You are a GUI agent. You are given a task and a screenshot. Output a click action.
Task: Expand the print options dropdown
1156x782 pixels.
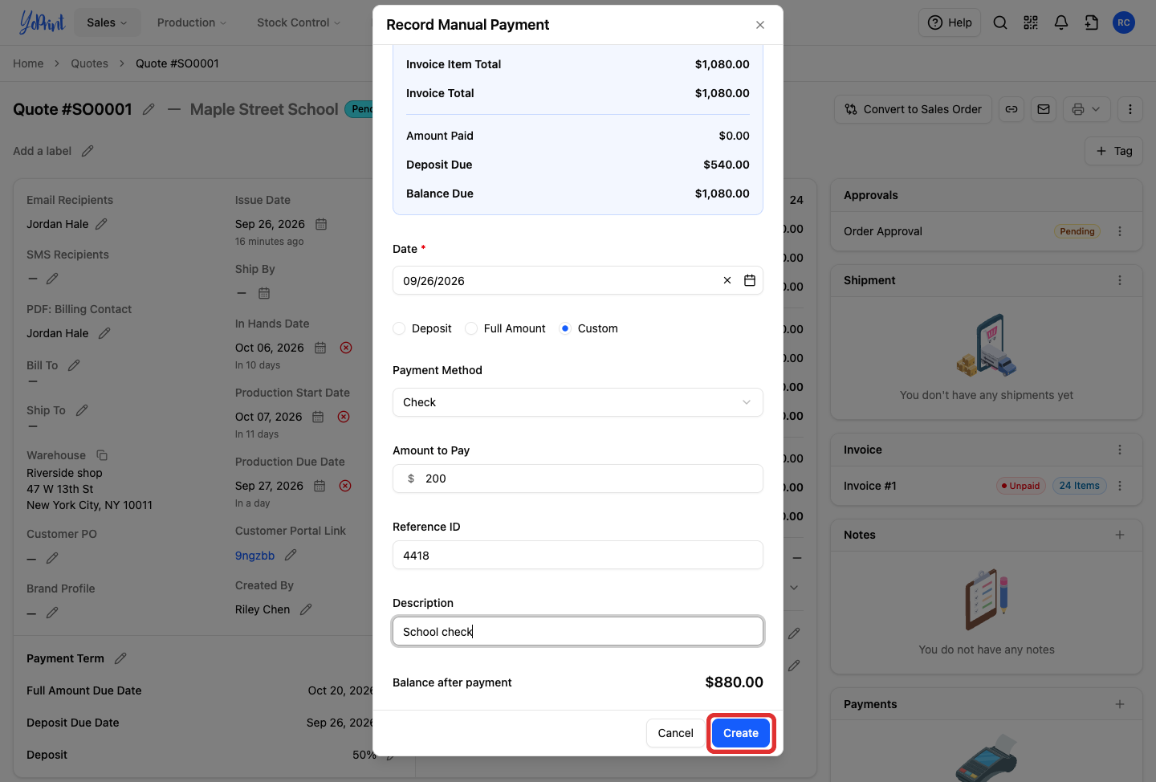point(1087,109)
